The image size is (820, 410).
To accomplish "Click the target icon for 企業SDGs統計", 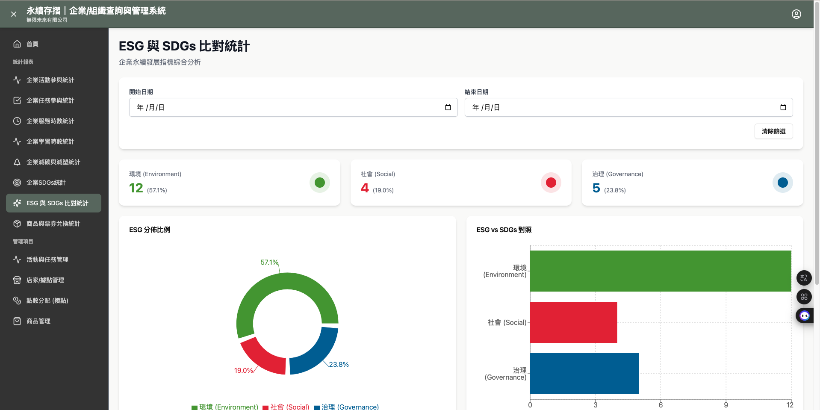I will [17, 183].
